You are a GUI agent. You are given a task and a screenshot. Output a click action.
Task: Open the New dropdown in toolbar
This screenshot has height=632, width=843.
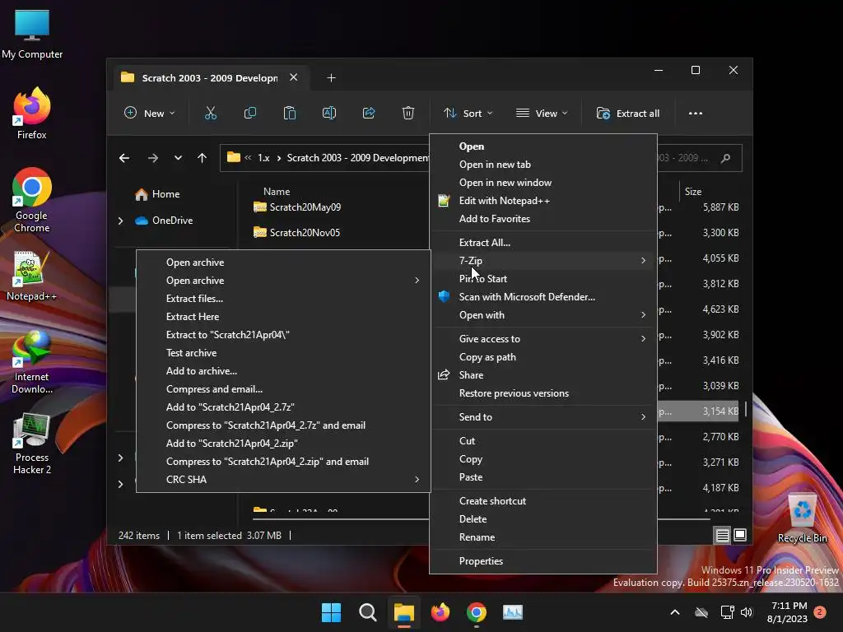coord(150,114)
